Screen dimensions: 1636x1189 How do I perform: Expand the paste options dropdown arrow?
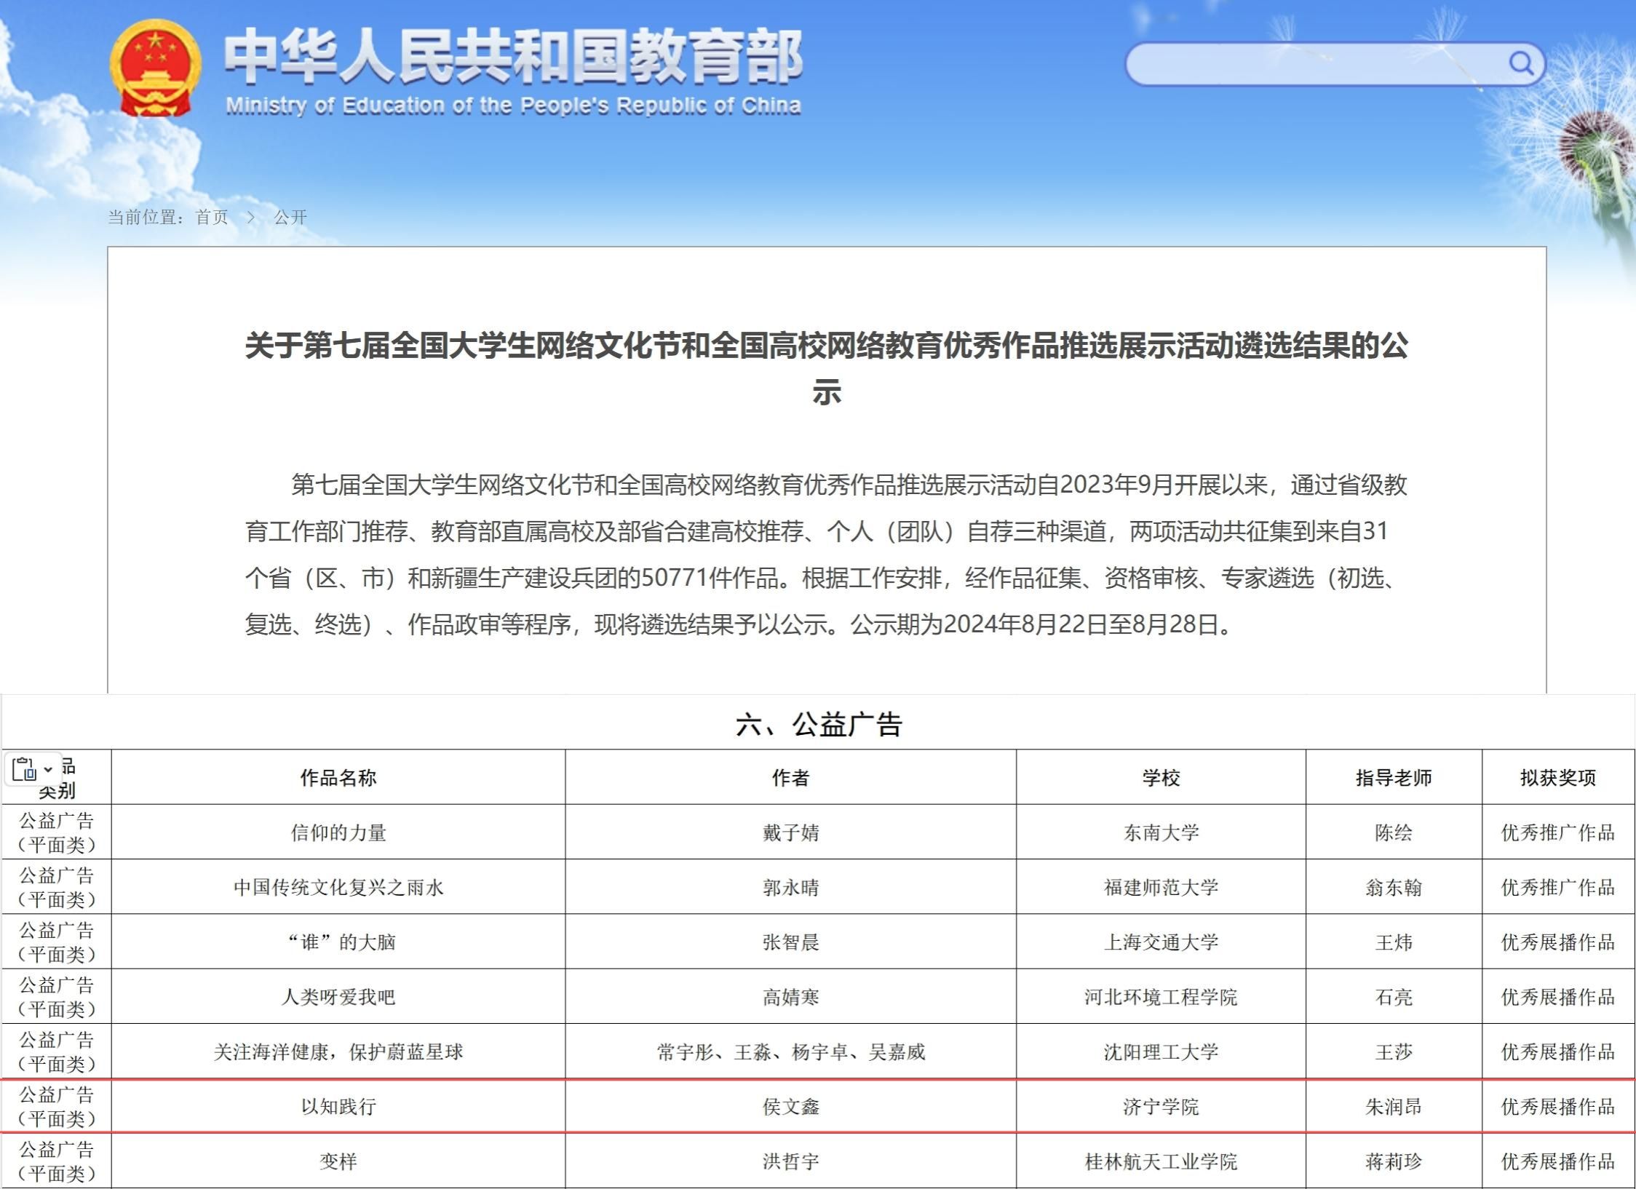click(49, 769)
